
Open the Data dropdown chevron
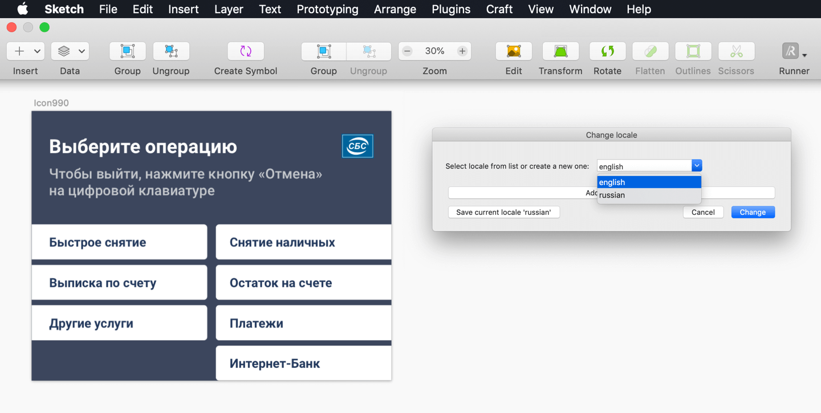click(82, 51)
